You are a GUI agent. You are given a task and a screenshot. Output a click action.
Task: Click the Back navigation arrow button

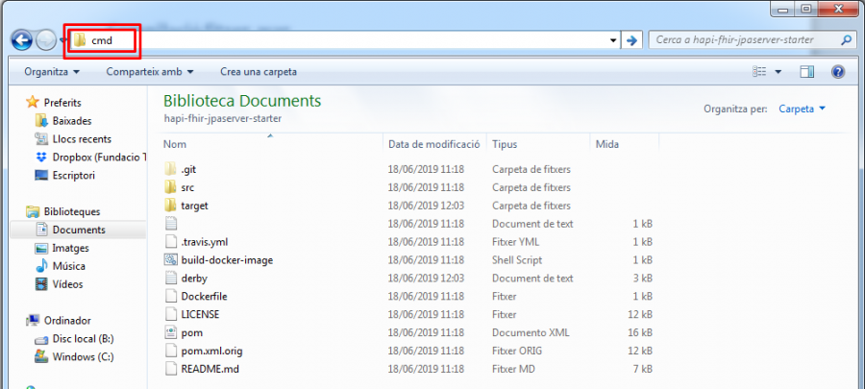21,40
